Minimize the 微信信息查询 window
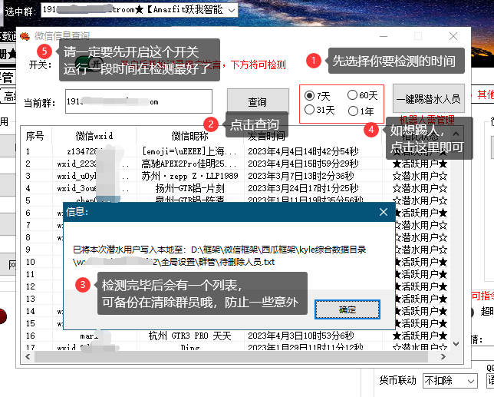494x397 pixels. click(x=384, y=36)
